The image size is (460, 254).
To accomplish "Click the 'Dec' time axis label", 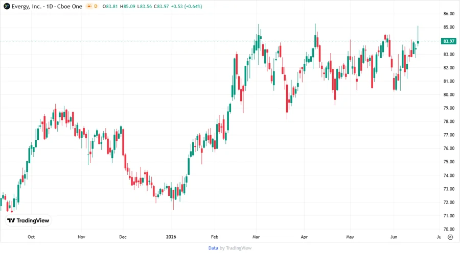I will tap(123, 237).
